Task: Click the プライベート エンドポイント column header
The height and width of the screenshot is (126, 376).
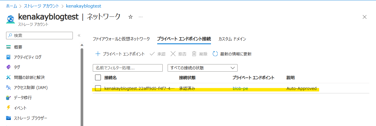Action: coord(253,77)
